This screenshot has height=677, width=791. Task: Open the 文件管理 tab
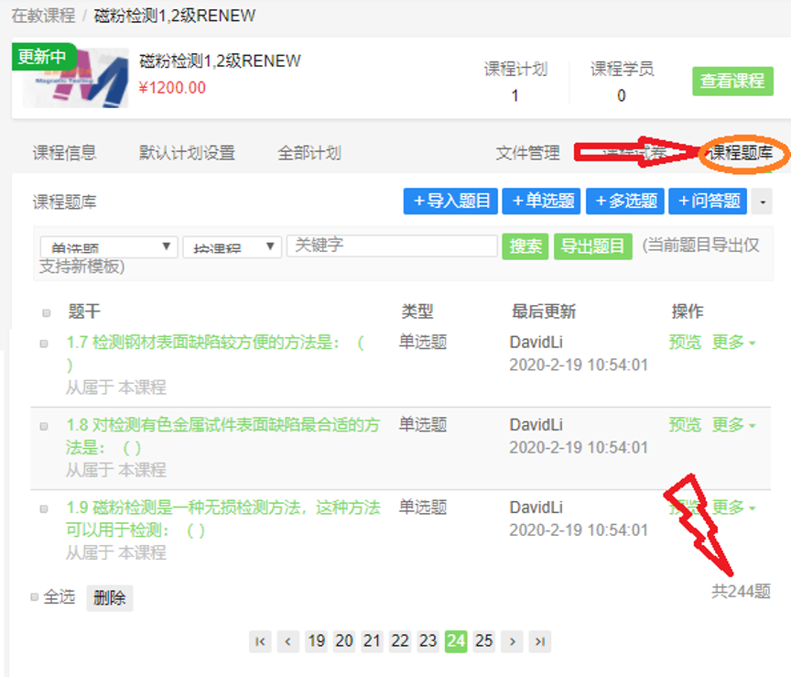[527, 153]
